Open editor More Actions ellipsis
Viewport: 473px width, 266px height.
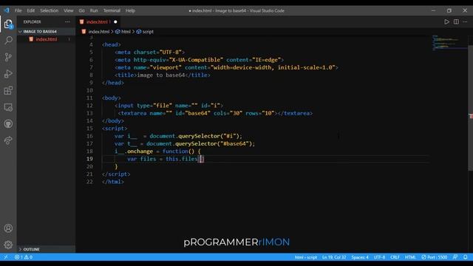coord(465,21)
